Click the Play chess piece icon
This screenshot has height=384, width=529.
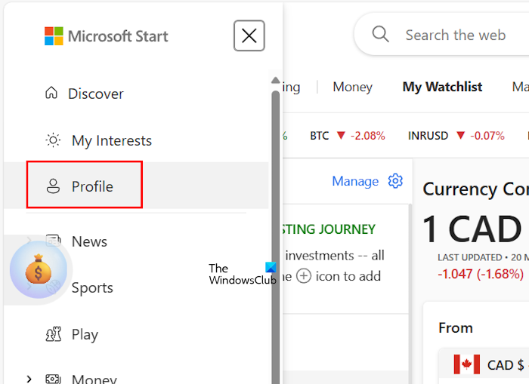pos(53,334)
